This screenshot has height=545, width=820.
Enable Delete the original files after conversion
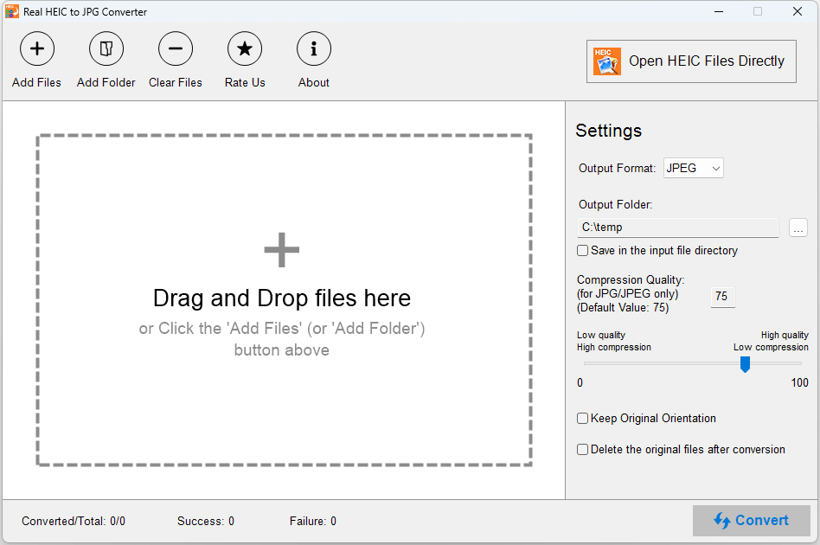click(x=582, y=449)
